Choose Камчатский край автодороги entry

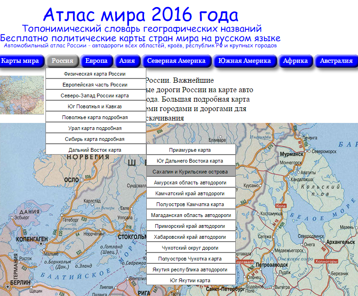click(190, 193)
